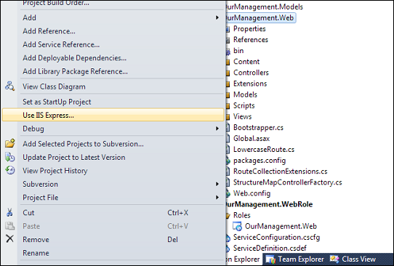The image size is (394, 266).
Task: Select View Class Diagram menu entry
Action: [54, 86]
